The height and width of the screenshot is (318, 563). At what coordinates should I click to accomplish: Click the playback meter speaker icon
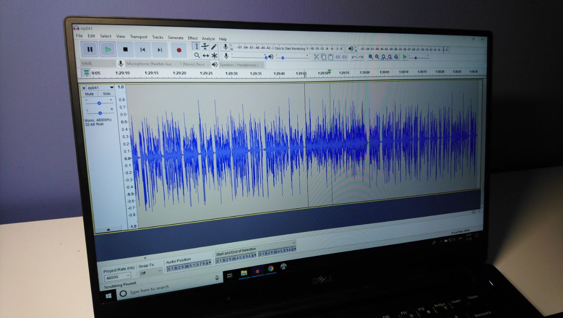(x=351, y=49)
